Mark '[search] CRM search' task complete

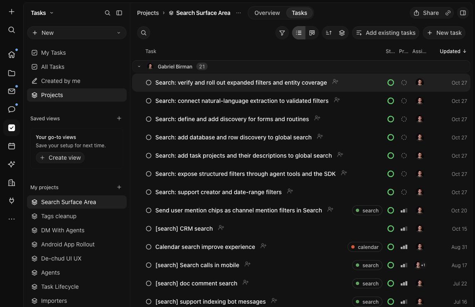coord(149,229)
